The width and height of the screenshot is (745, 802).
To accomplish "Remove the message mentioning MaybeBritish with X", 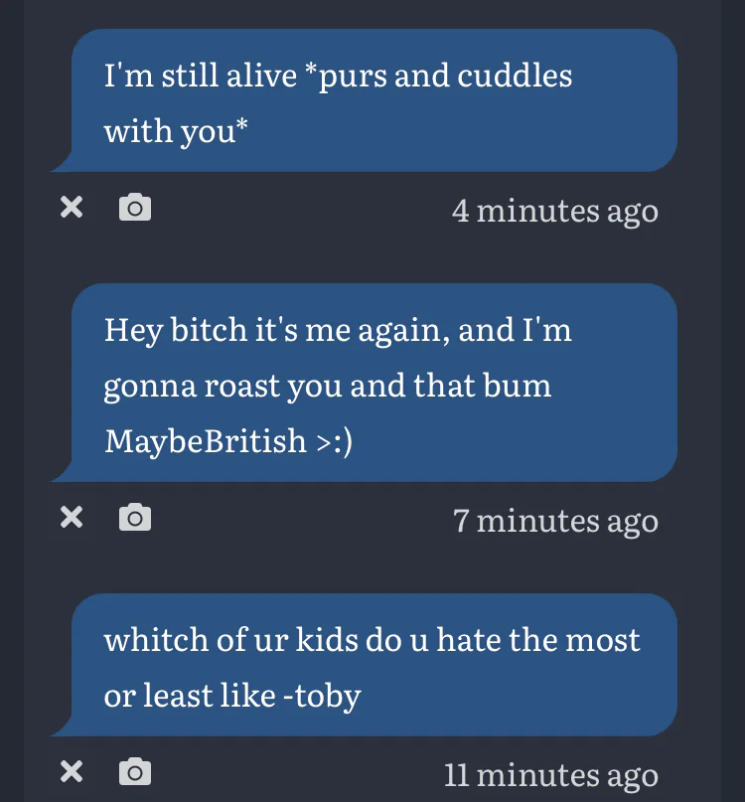I will point(71,517).
